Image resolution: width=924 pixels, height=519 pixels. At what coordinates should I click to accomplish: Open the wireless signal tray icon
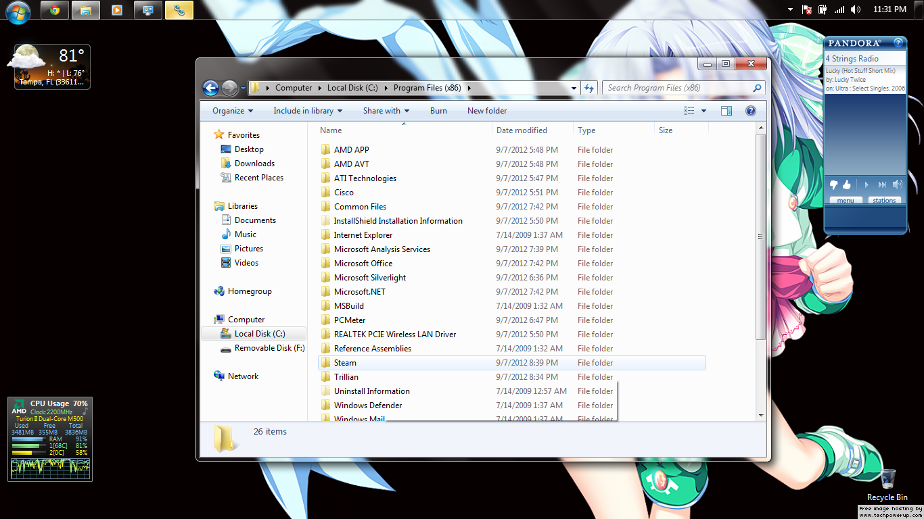click(839, 9)
